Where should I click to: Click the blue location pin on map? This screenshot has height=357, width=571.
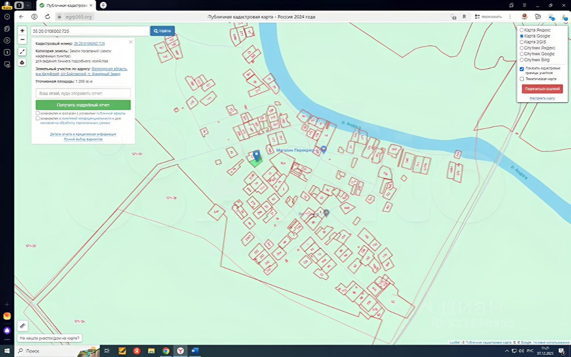(x=257, y=155)
